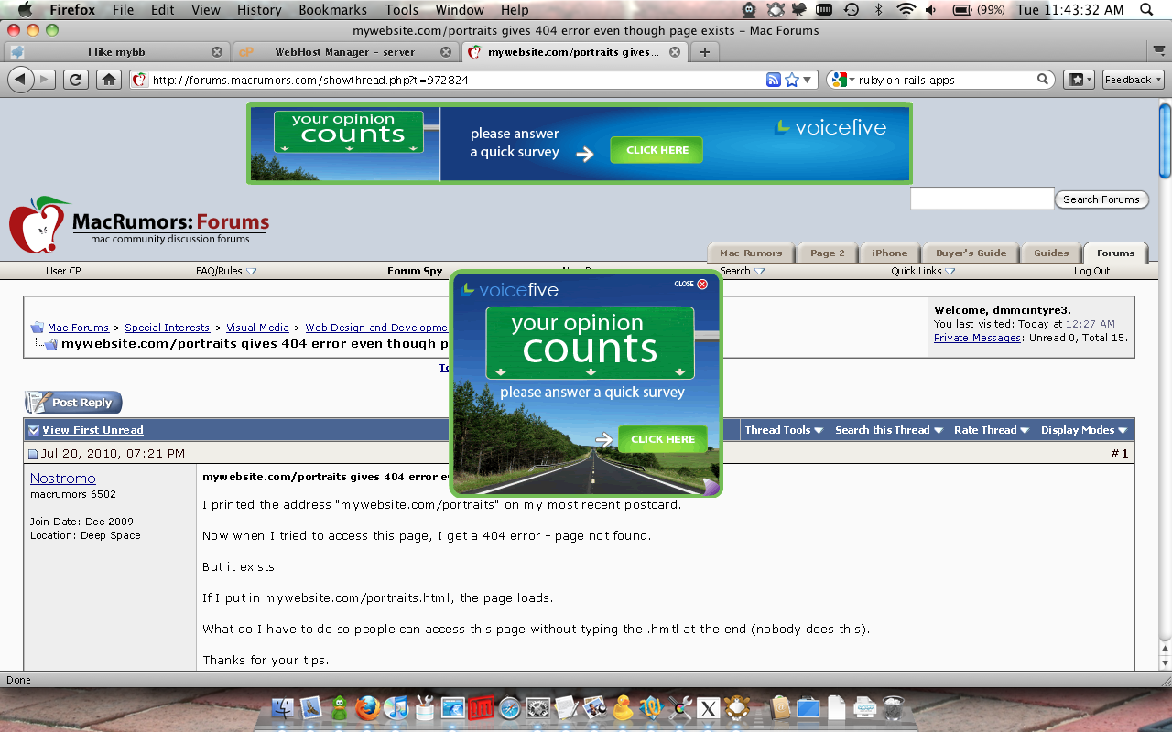Click the Log Out link

click(x=1091, y=271)
